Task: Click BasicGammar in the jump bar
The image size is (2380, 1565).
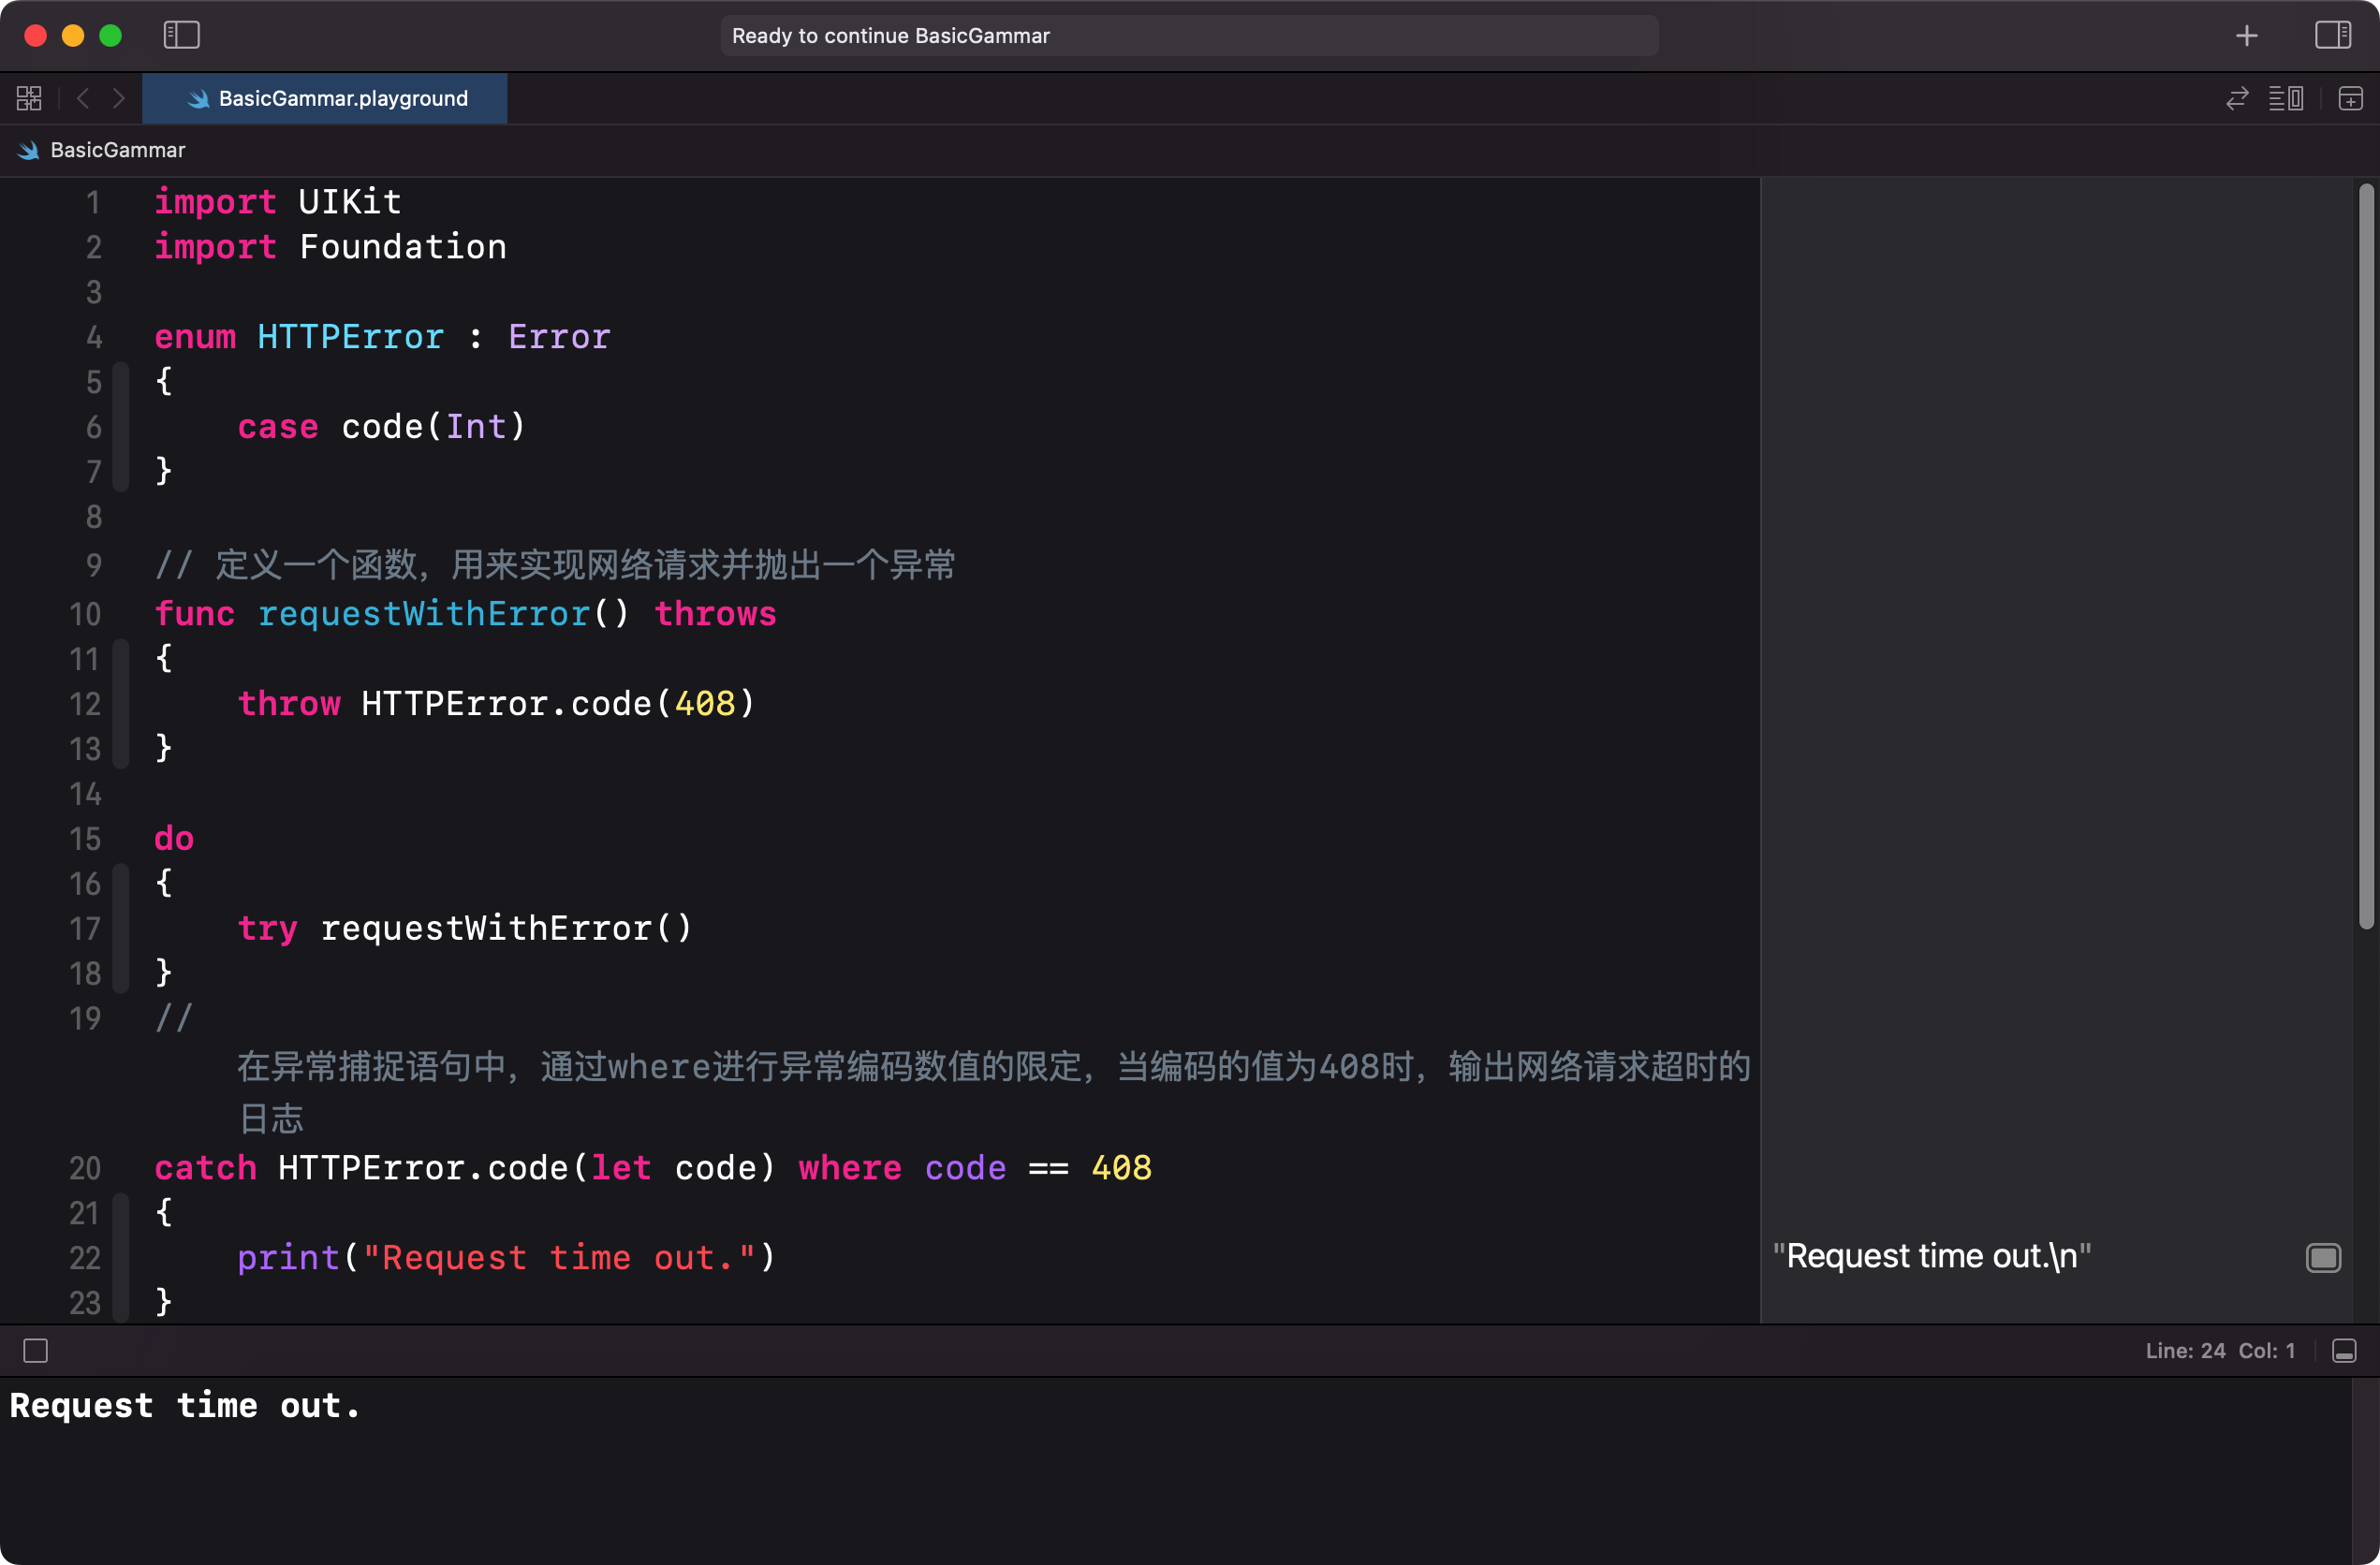Action: click(118, 150)
